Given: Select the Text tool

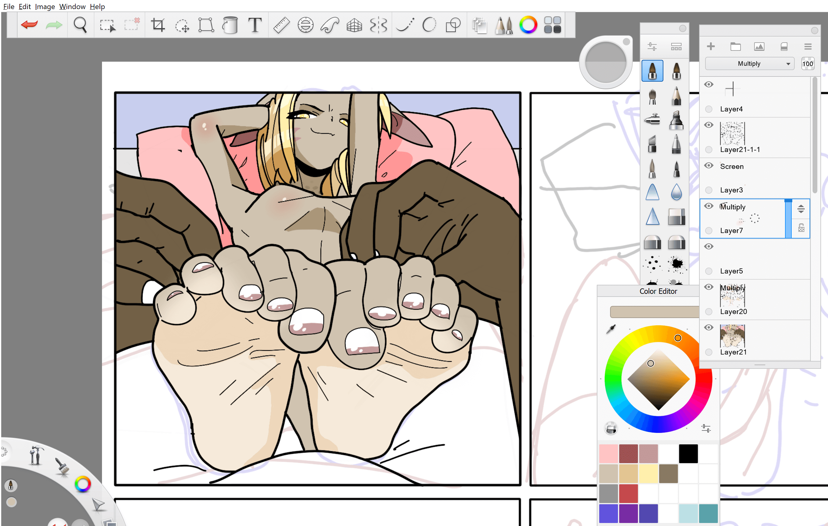Looking at the screenshot, I should (255, 25).
